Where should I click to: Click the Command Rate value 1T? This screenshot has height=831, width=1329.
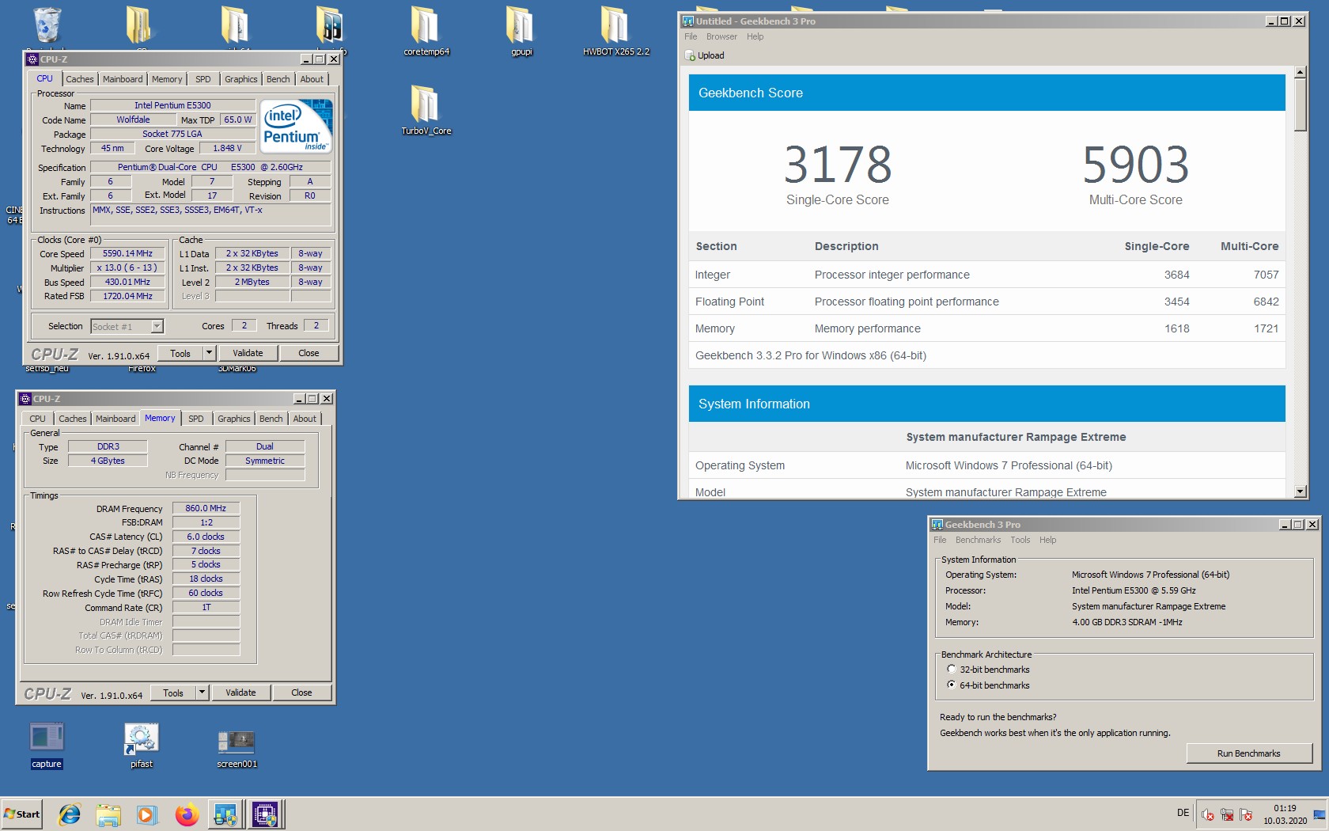pos(206,607)
